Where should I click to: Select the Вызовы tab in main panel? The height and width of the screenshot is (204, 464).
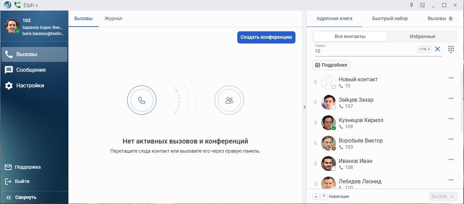pos(83,19)
